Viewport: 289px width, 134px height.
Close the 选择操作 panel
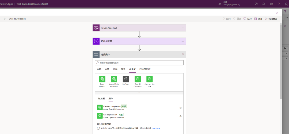[183, 54]
